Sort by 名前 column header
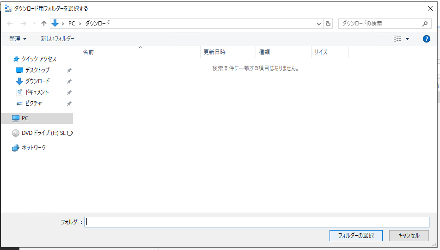 point(88,52)
